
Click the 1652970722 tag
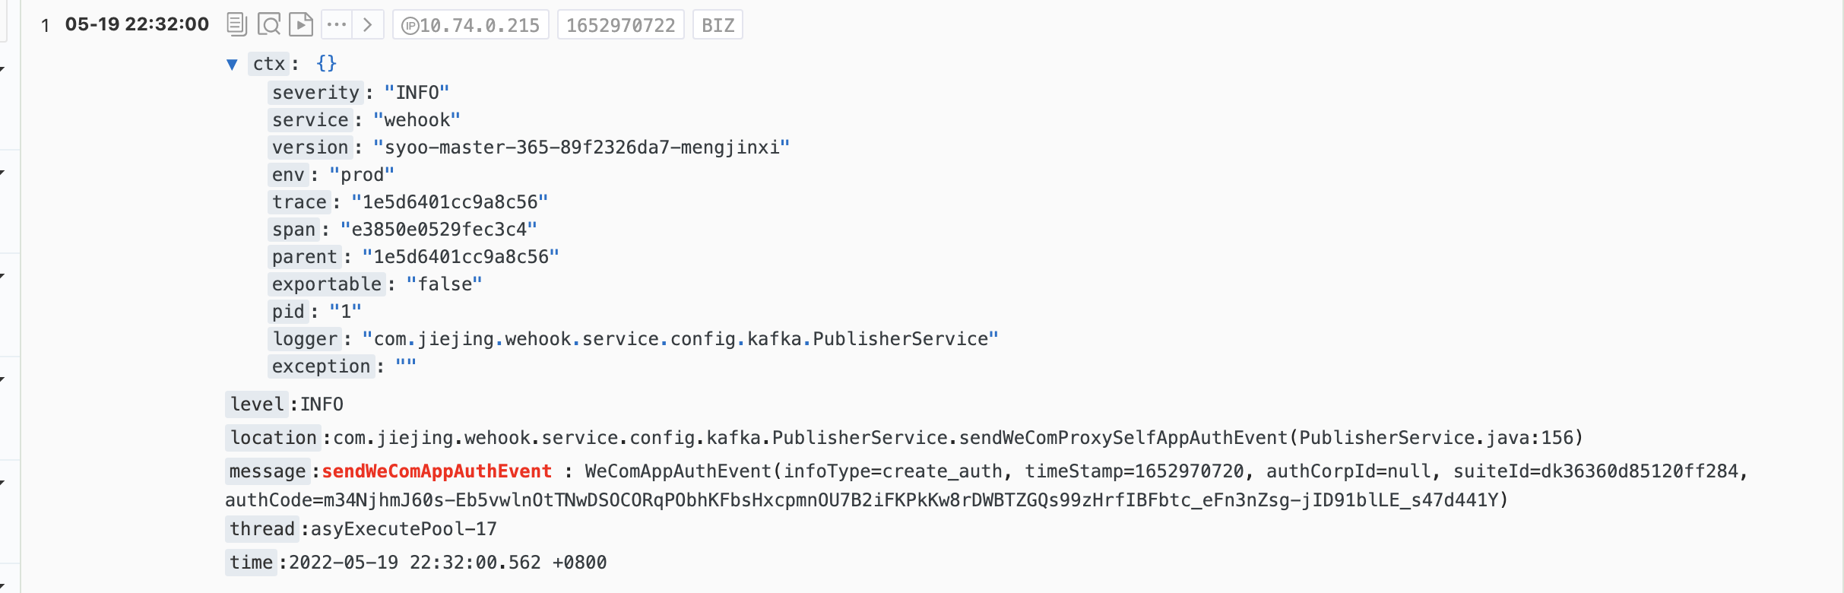pos(620,25)
